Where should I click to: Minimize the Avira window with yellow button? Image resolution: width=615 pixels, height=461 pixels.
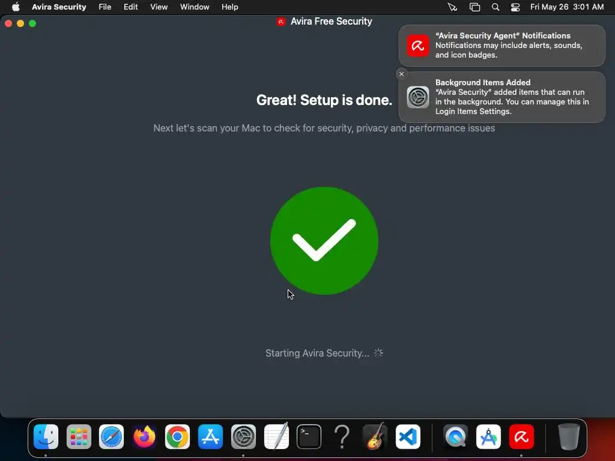pyautogui.click(x=20, y=23)
